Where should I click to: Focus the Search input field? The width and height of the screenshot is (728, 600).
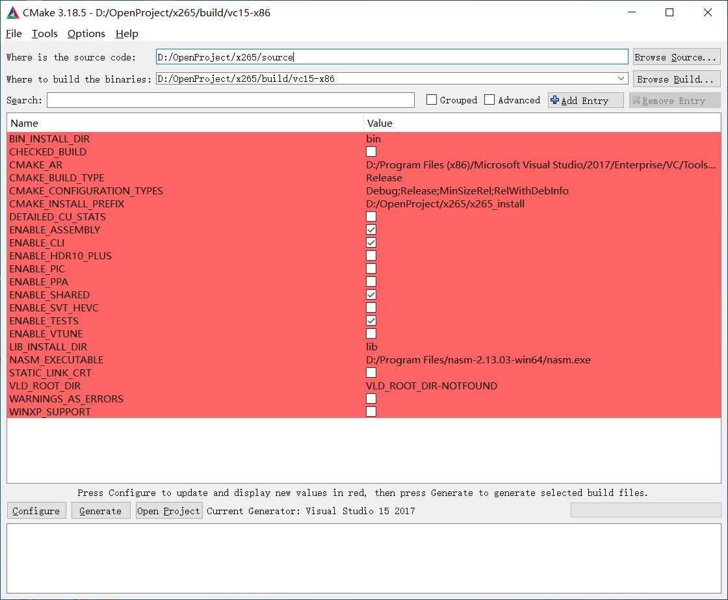tap(231, 100)
